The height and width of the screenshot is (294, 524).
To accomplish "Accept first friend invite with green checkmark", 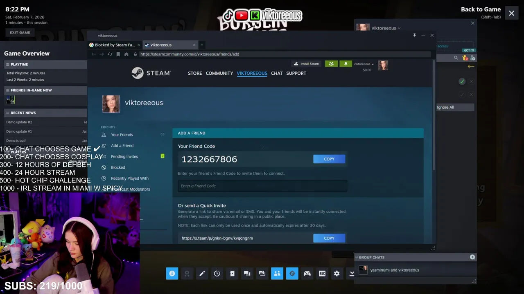I will [462, 82].
